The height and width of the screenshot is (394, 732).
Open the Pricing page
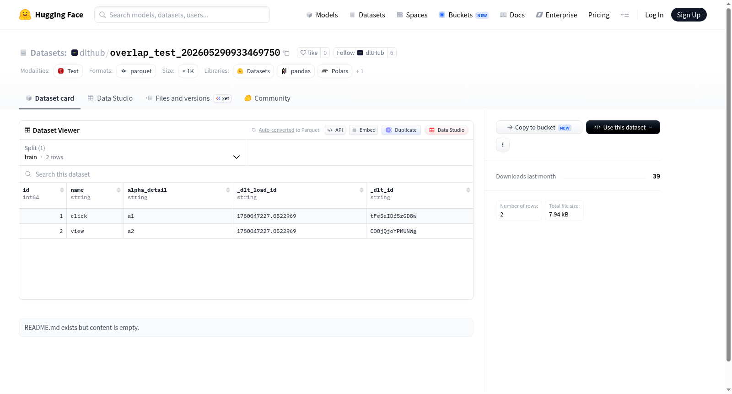tap(599, 15)
